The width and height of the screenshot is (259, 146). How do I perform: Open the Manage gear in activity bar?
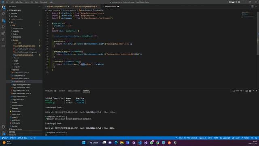click(3, 133)
